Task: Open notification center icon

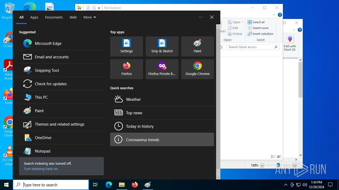Action: [330, 185]
